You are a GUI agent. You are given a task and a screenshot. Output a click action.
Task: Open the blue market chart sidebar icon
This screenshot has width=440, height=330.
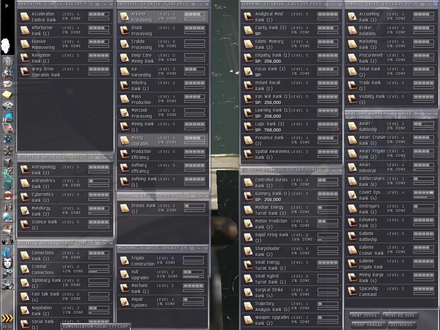[8, 117]
